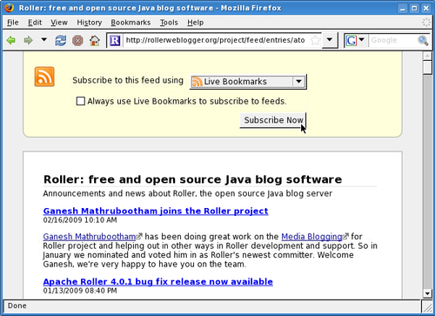Open the Tools menu
435x316 pixels.
169,23
